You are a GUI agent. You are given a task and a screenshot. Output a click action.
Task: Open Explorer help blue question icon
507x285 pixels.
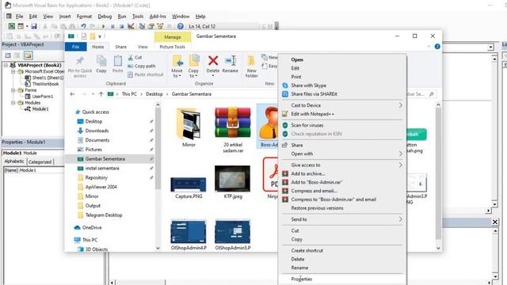pyautogui.click(x=437, y=47)
